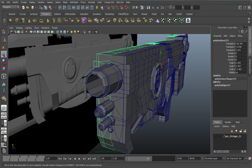Create a polygon sphere from shelf

point(11,21)
